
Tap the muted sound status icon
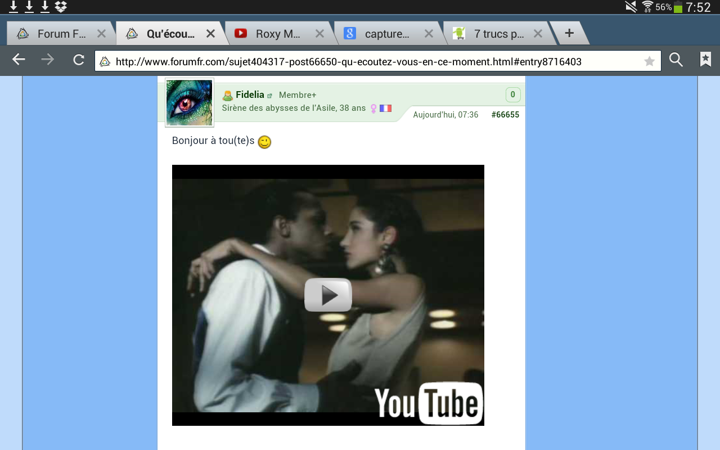tap(631, 7)
